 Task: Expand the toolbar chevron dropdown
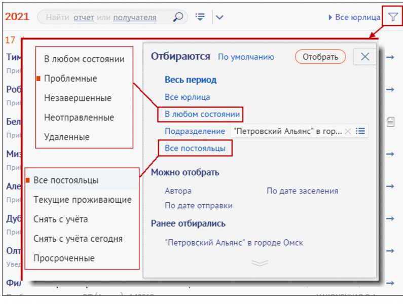[x=219, y=17]
